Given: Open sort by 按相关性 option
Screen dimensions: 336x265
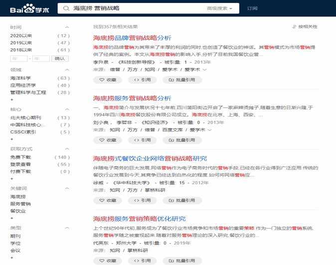Looking at the screenshot, I should [305, 26].
